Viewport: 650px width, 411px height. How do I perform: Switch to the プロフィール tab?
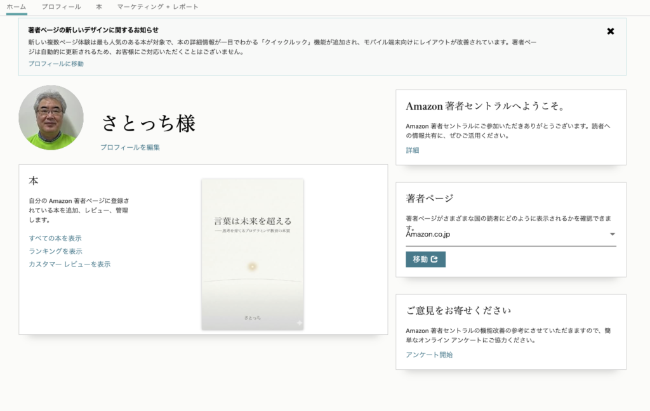pyautogui.click(x=61, y=6)
